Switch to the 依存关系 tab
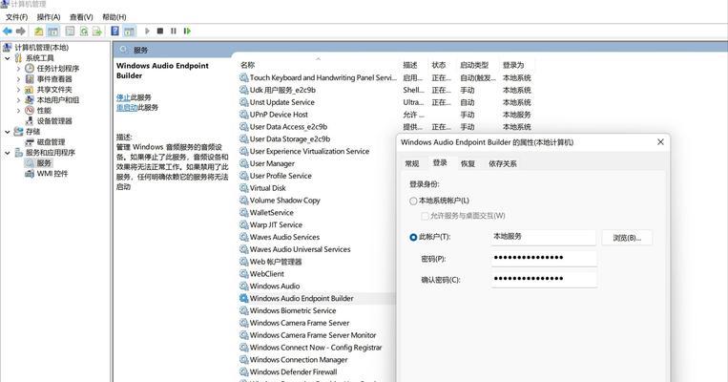The height and width of the screenshot is (382, 728). pos(503,163)
